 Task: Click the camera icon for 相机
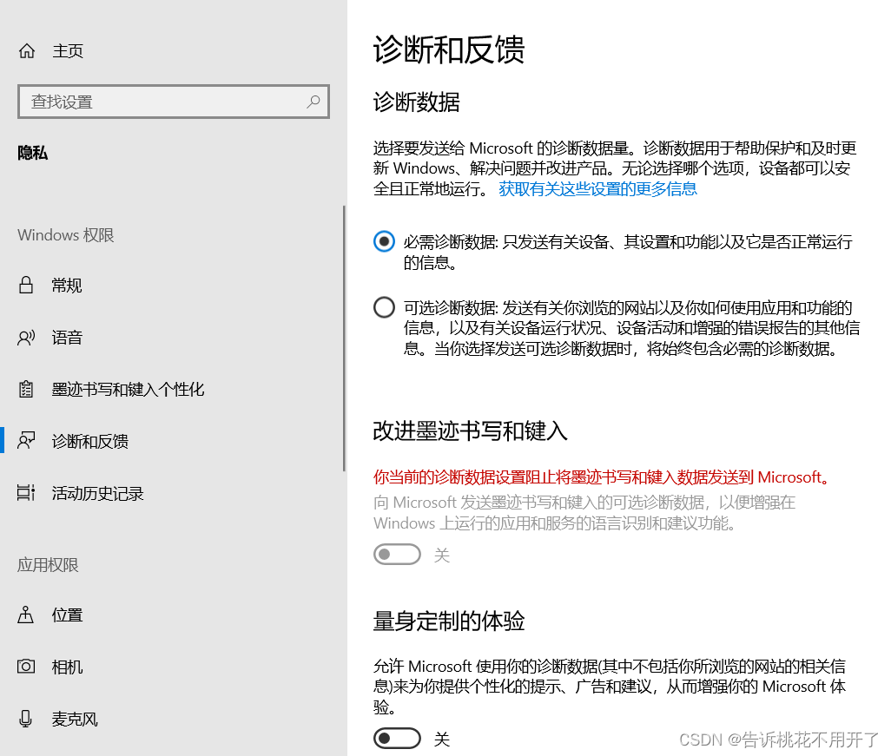[x=26, y=667]
